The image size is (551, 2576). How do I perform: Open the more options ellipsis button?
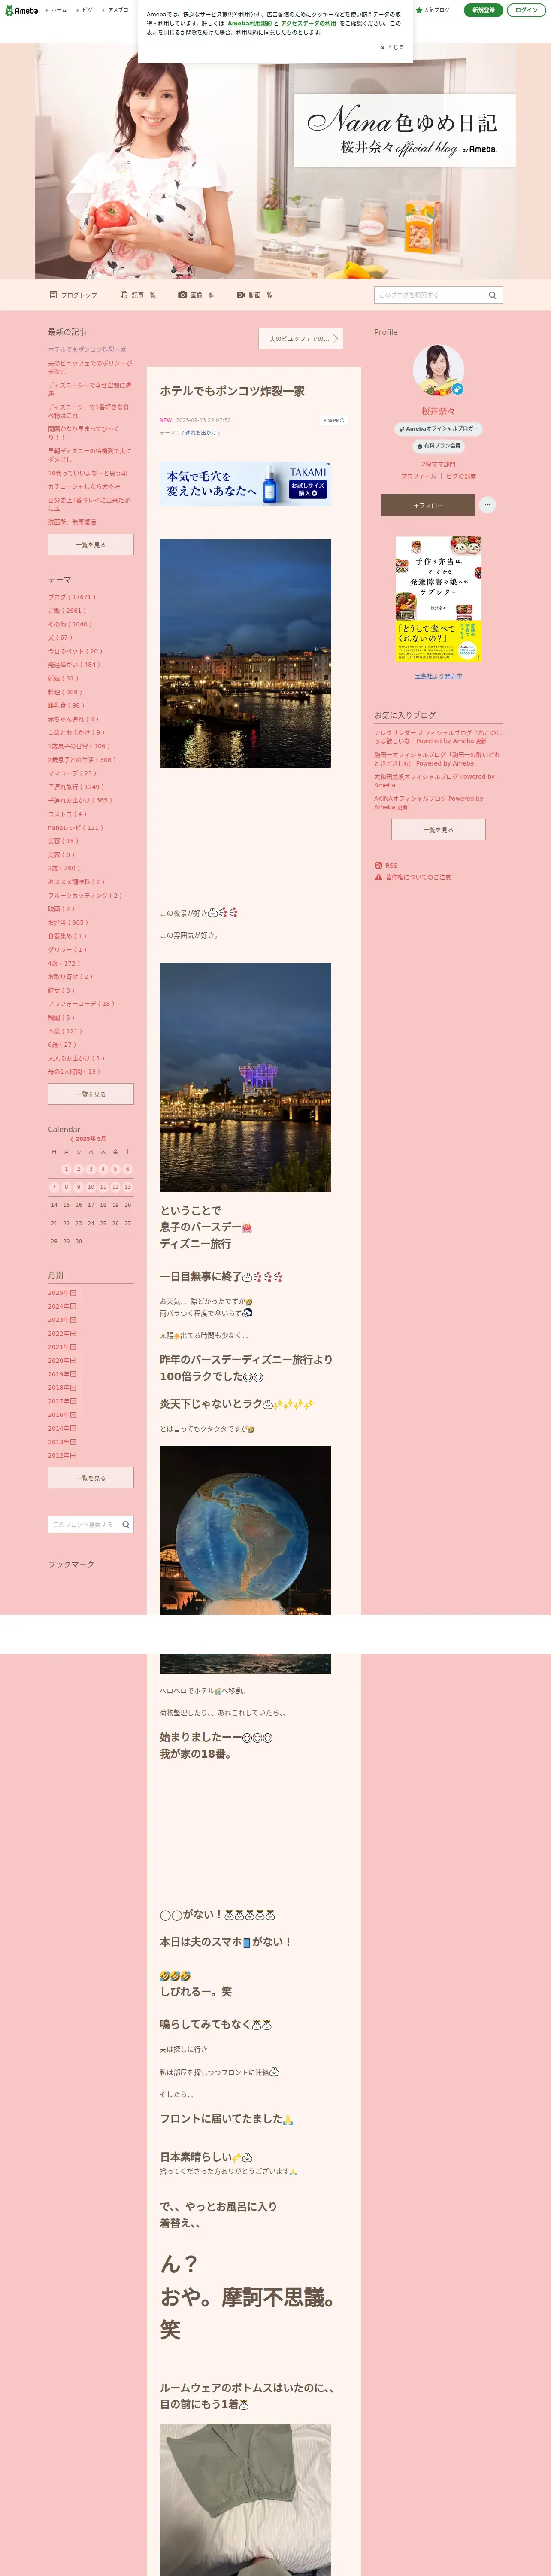pos(487,505)
